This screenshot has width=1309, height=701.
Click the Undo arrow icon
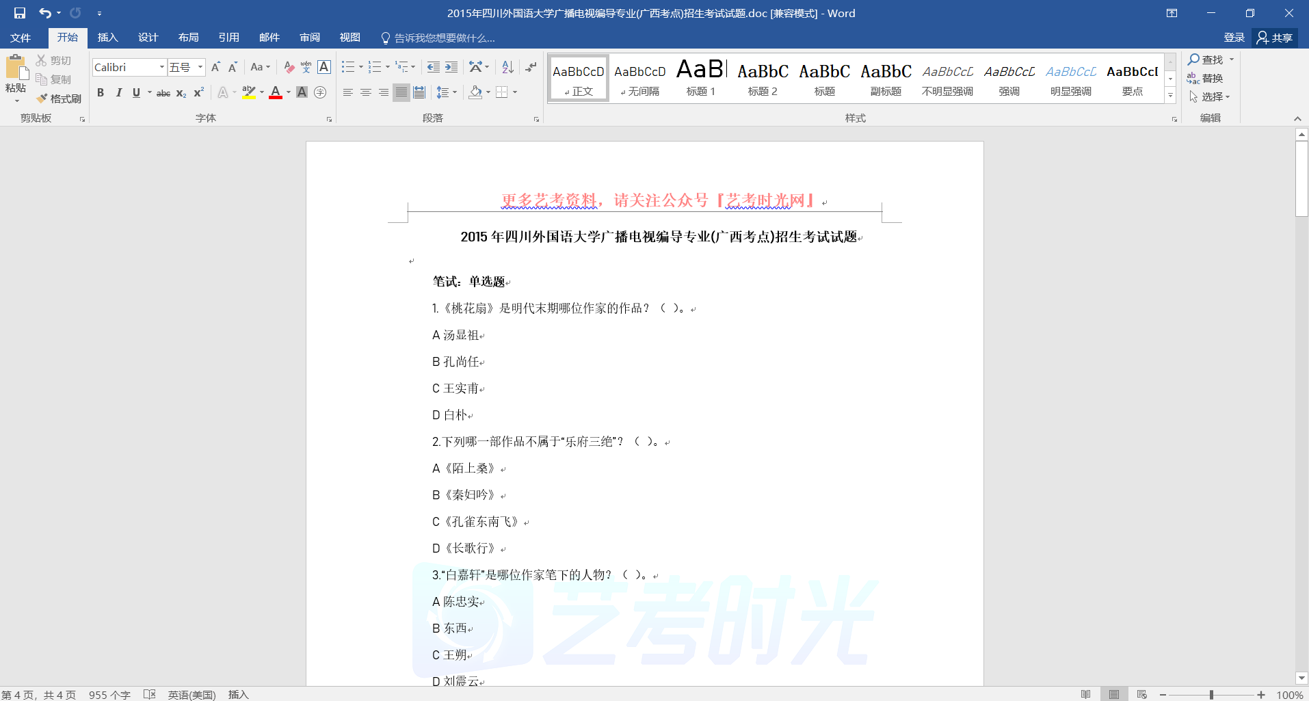pos(44,13)
